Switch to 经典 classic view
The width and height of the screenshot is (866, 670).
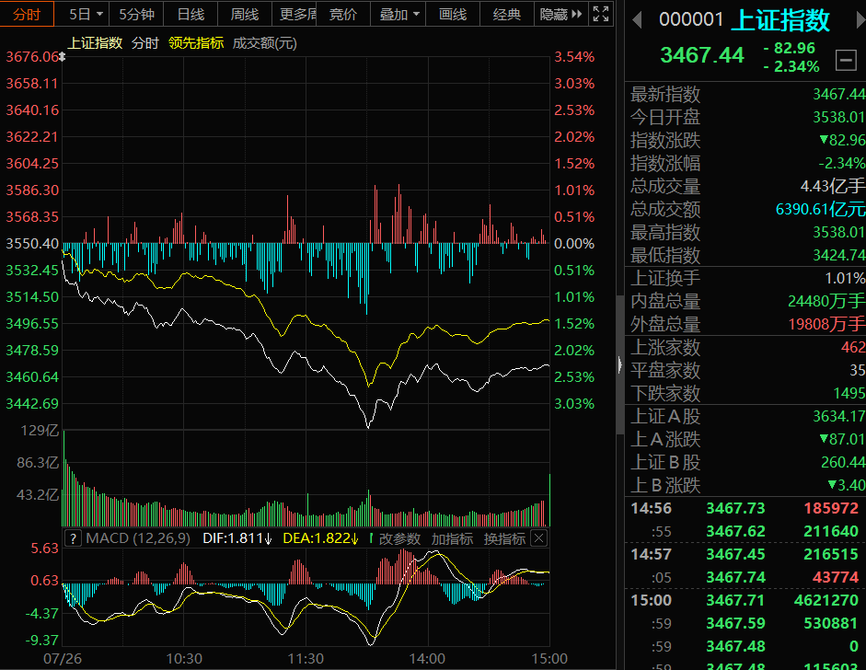(x=506, y=14)
